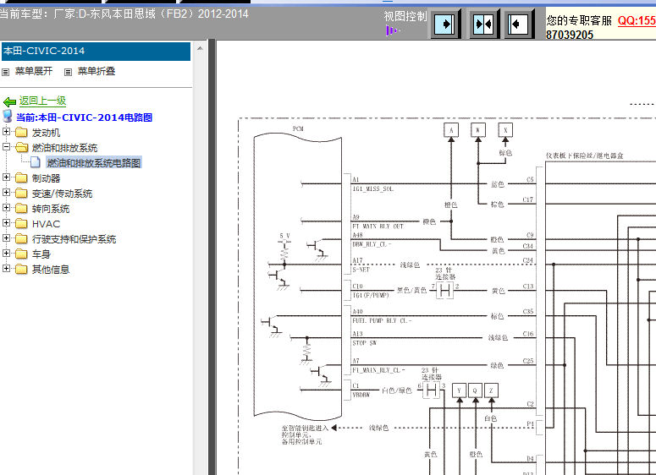The image size is (656, 475).
Task: Select the 本田-CIVIC-2014 header bar
Action: 96,51
